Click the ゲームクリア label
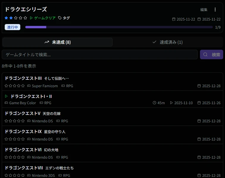225x178 pixels. click(x=45, y=18)
